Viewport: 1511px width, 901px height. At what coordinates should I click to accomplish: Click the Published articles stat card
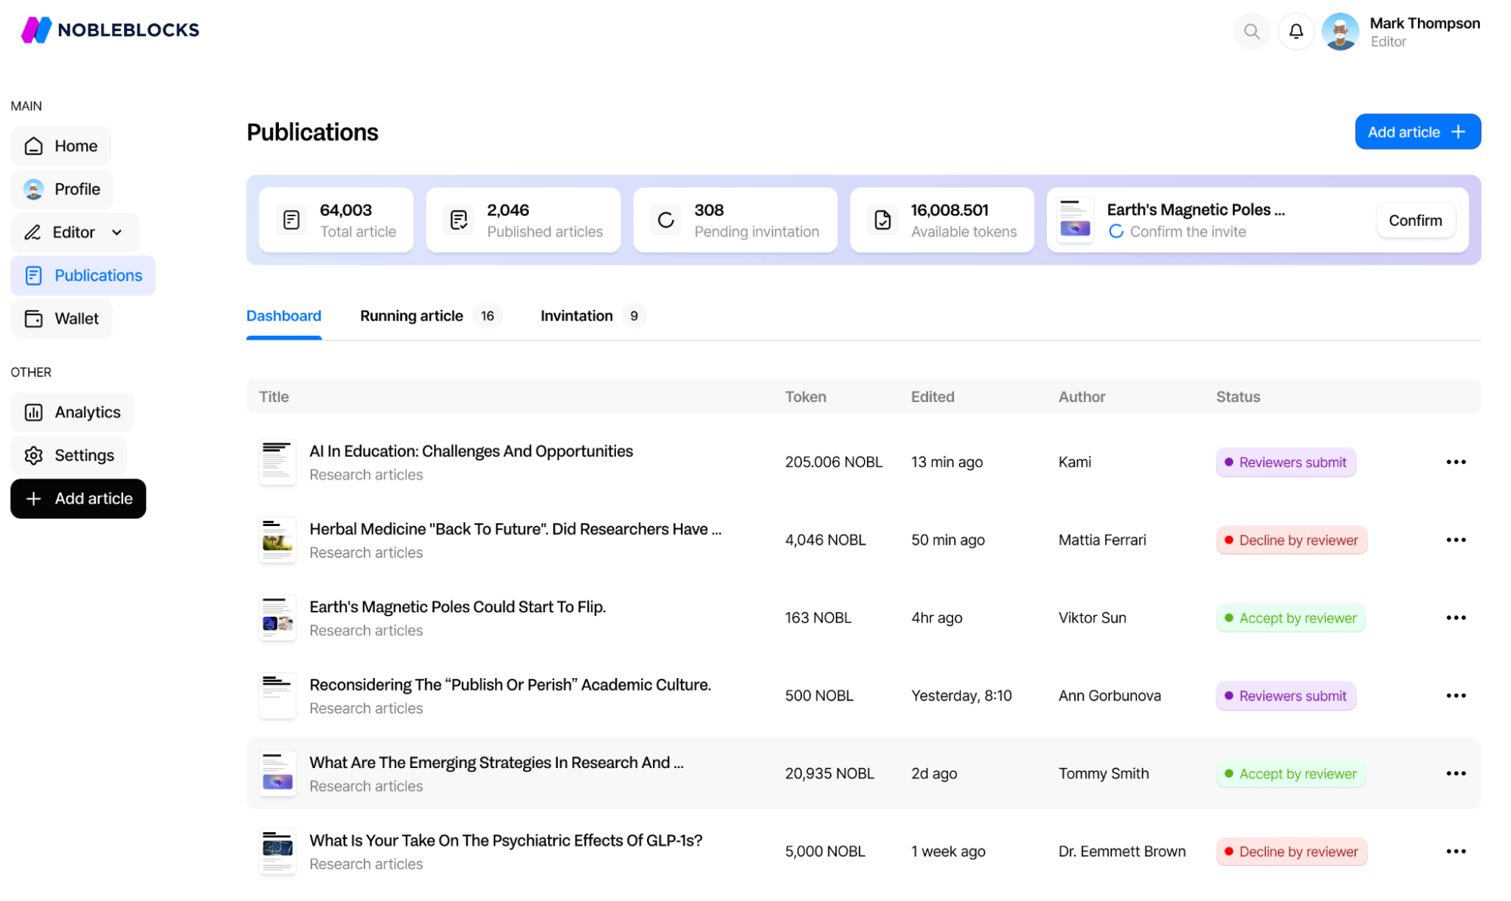(x=523, y=220)
